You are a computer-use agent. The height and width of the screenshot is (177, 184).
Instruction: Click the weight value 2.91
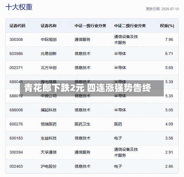[169, 152]
